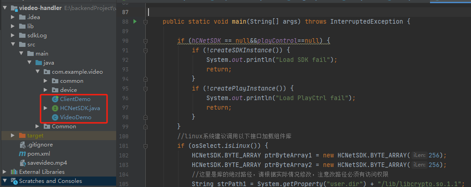
Task: Click InterruptedException in main signature
Action: 367,21
